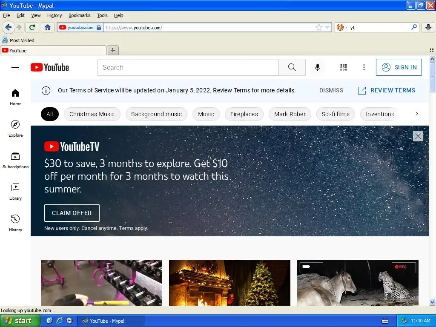
Task: Open the YouTube apps grid
Action: coord(344,67)
